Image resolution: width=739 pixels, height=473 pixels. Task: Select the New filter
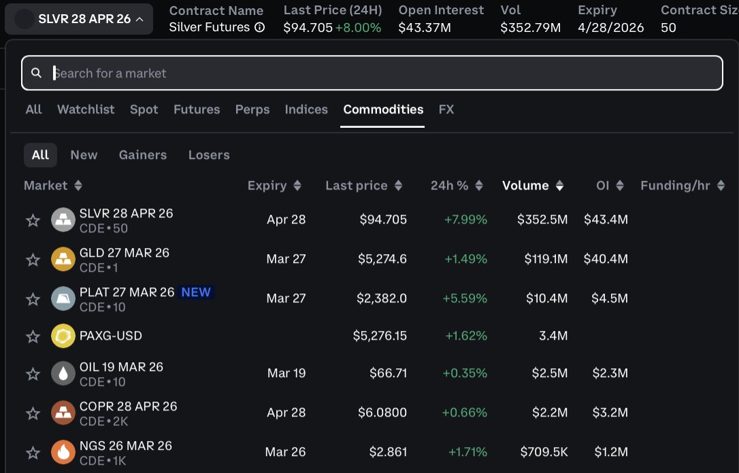84,155
